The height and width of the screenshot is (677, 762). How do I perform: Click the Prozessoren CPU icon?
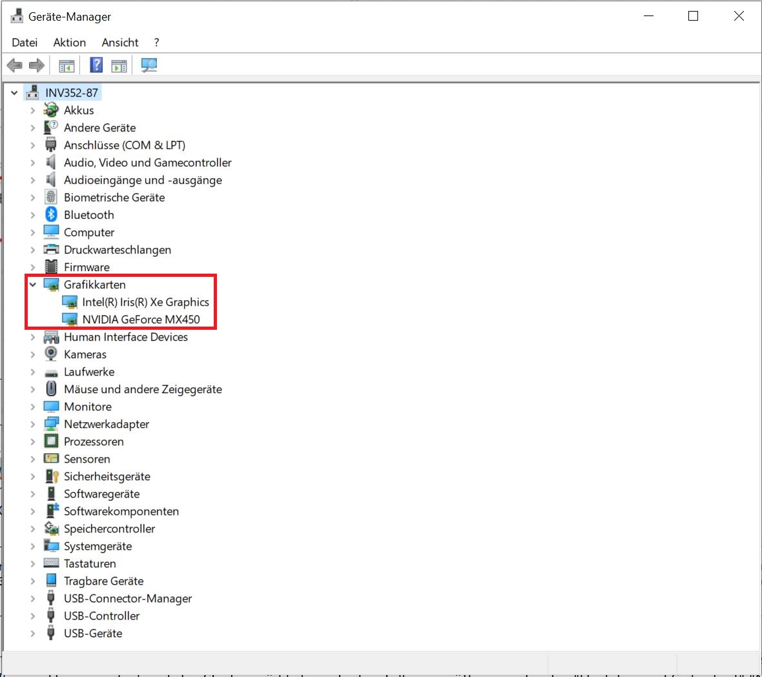(51, 441)
